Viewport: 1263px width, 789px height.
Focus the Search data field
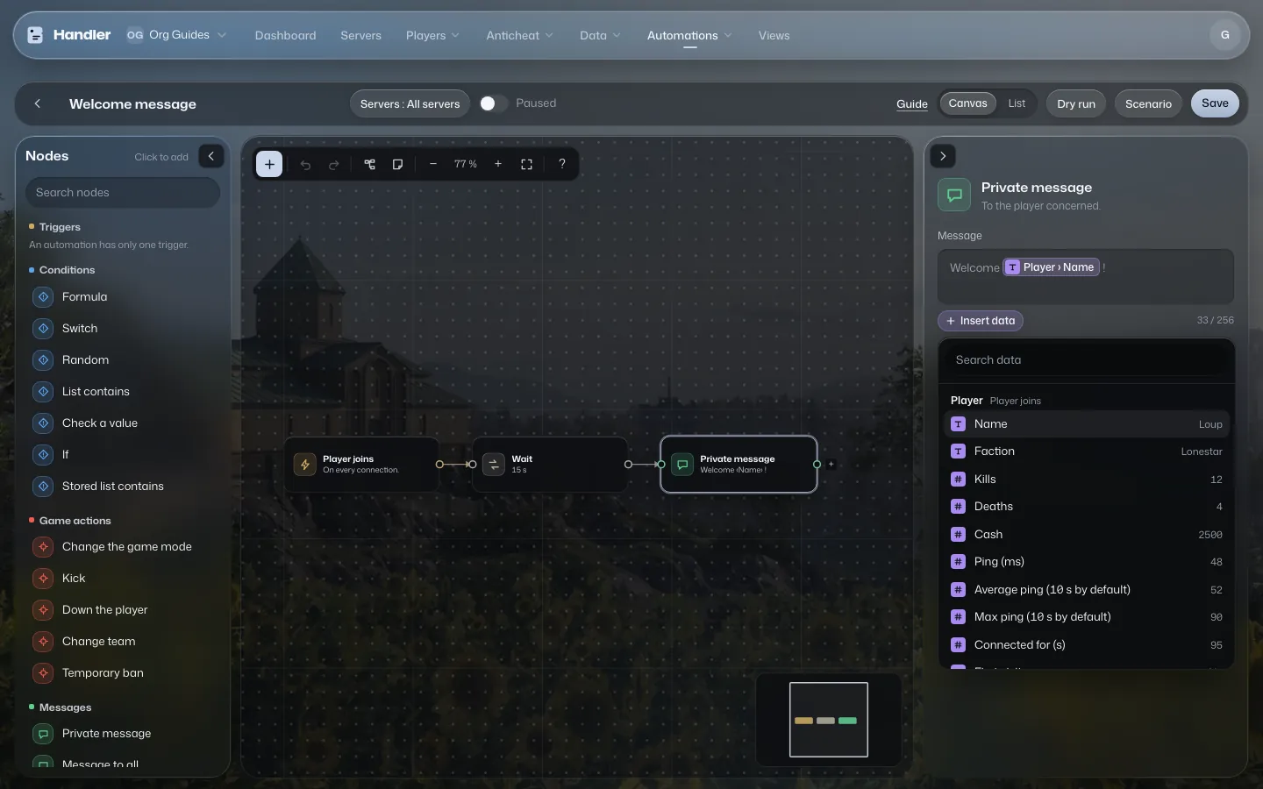tap(1086, 360)
